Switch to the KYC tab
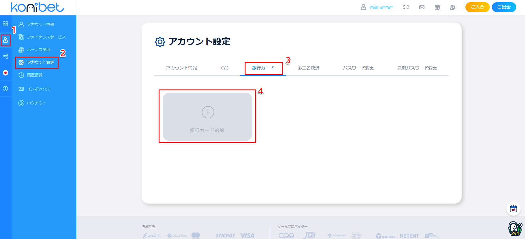525x239 pixels. tap(224, 68)
